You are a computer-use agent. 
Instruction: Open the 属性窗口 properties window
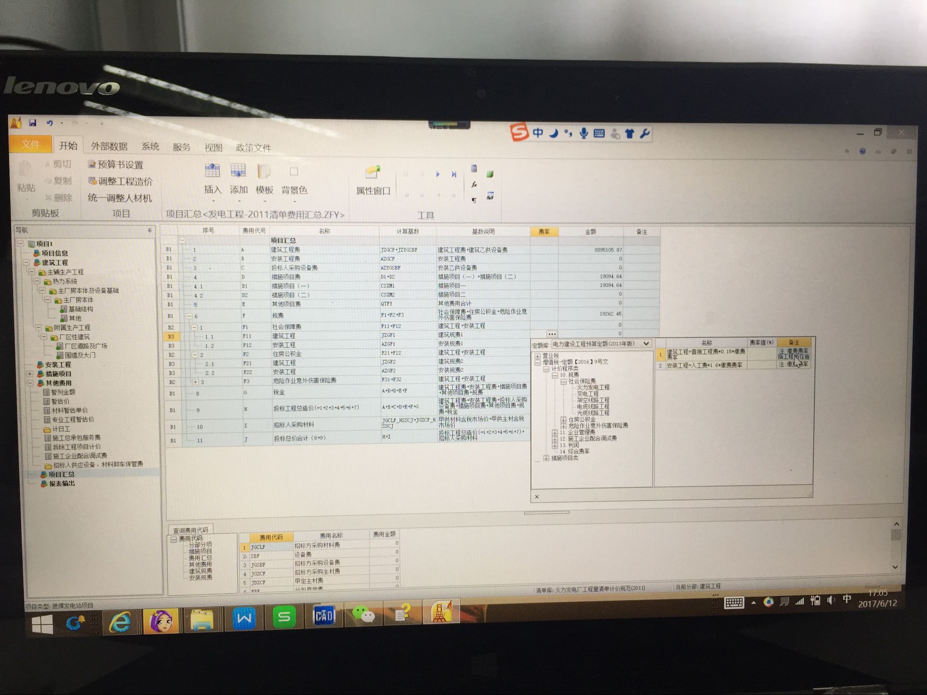pos(373,179)
